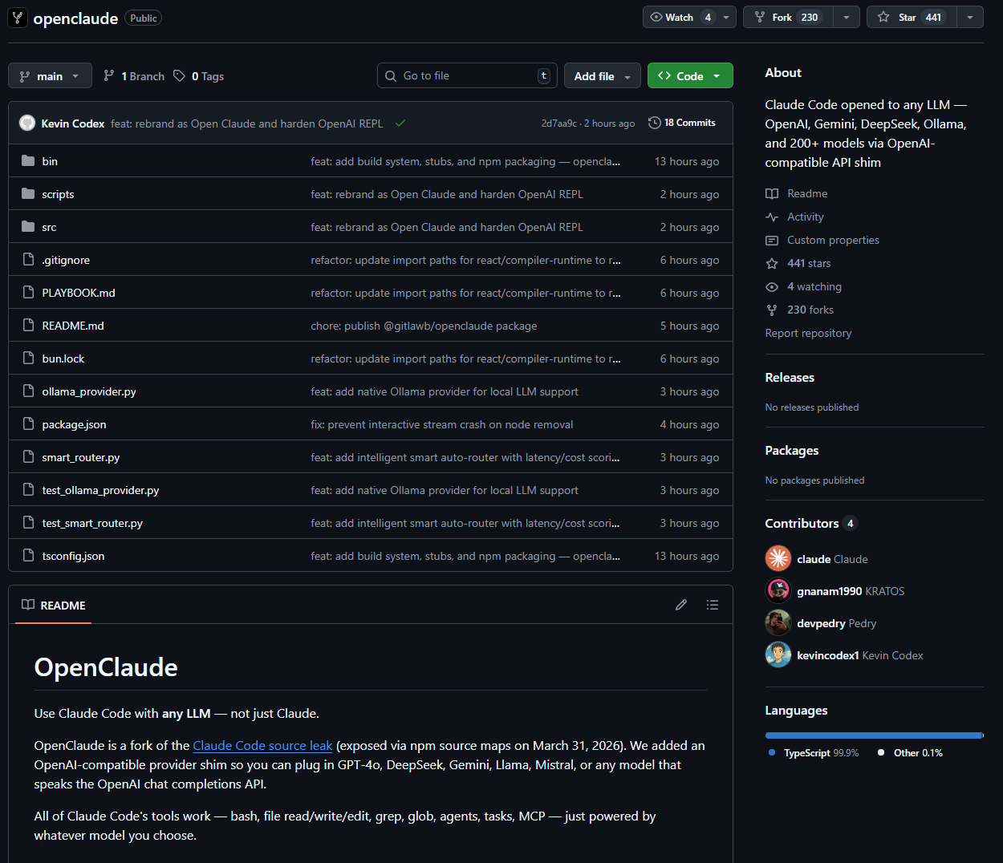Image resolution: width=1003 pixels, height=863 pixels.
Task: Open the test_smart_router.py file
Action: [x=92, y=523]
